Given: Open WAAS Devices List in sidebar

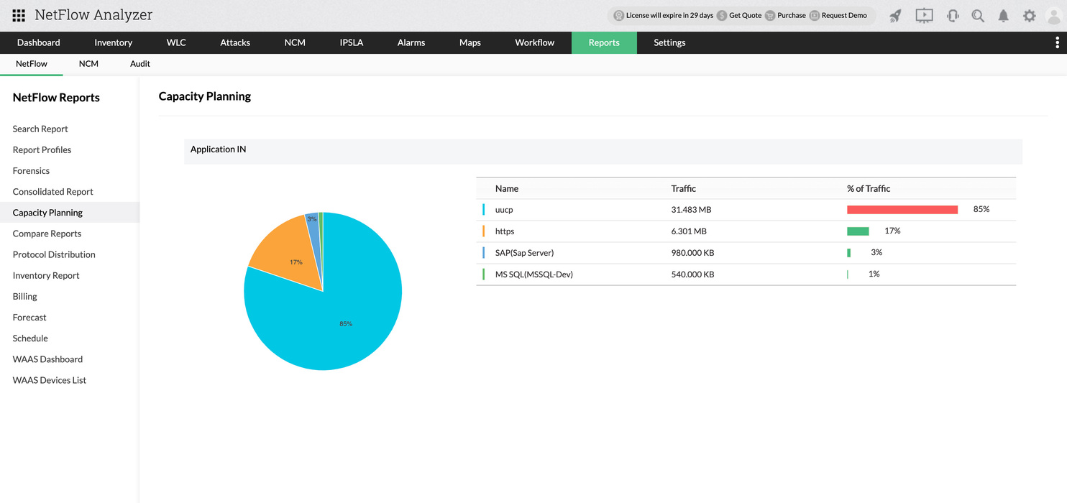Looking at the screenshot, I should tap(50, 379).
